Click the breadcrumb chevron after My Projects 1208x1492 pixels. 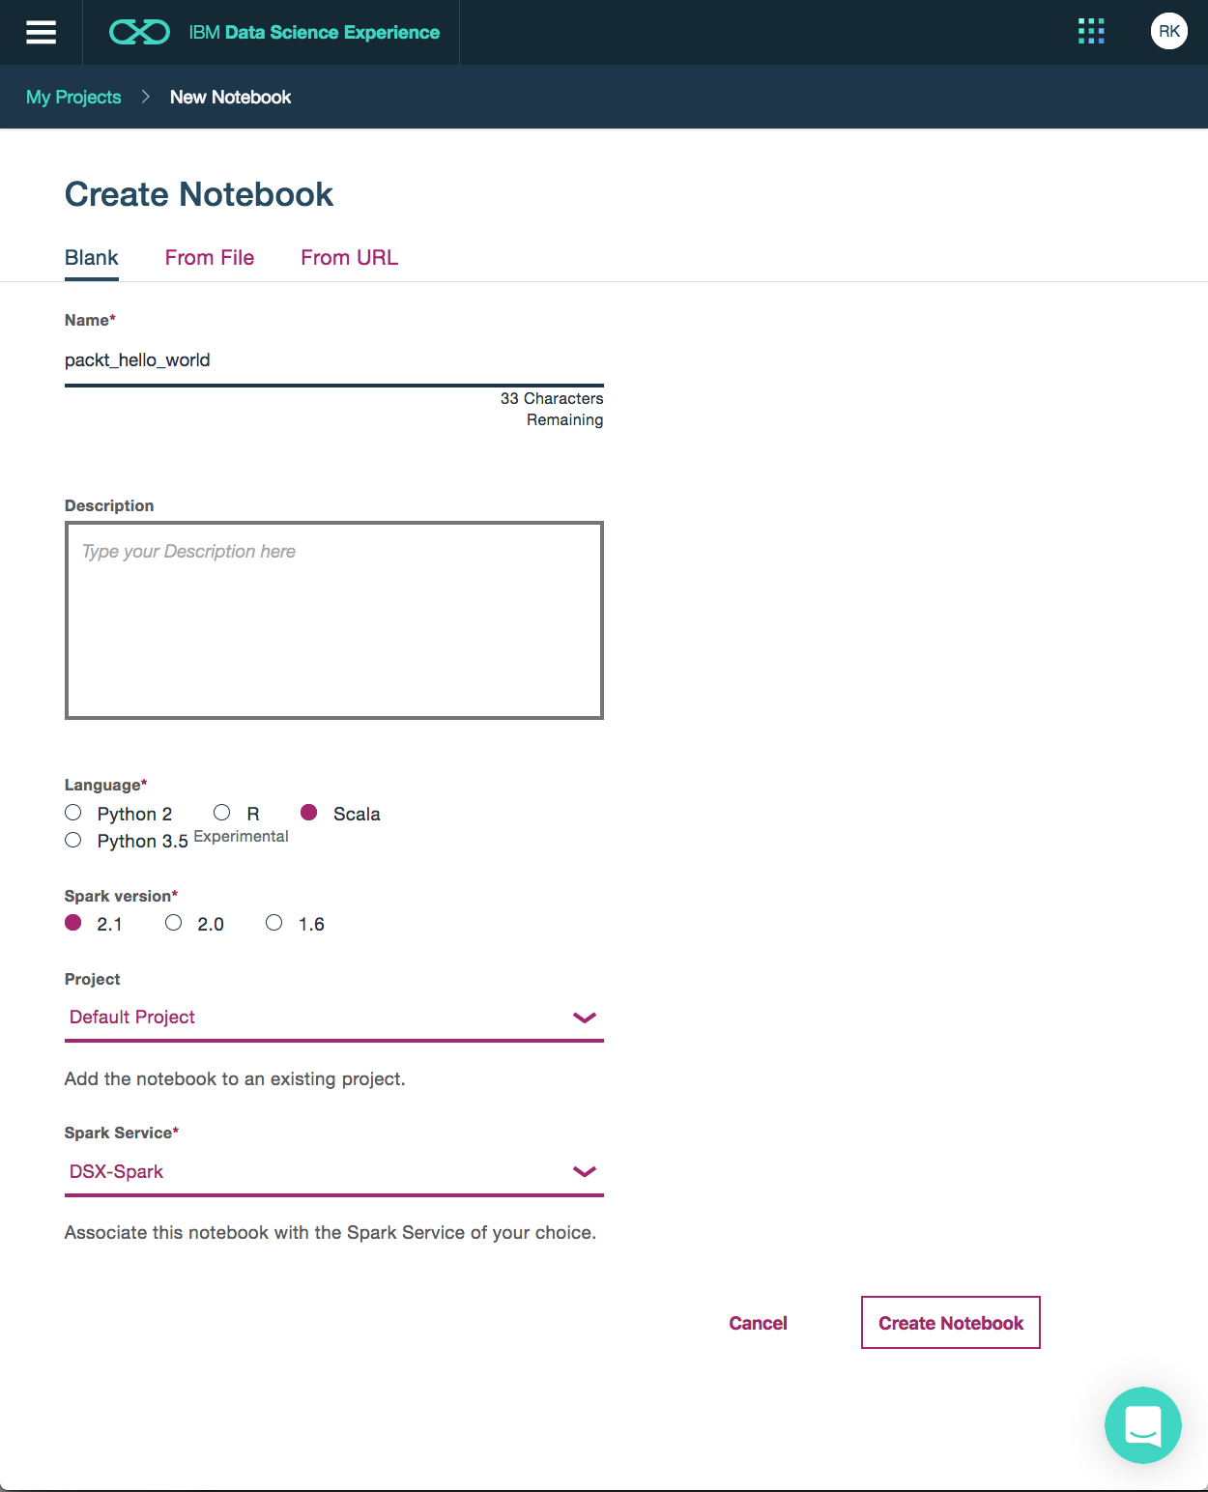pyautogui.click(x=146, y=97)
